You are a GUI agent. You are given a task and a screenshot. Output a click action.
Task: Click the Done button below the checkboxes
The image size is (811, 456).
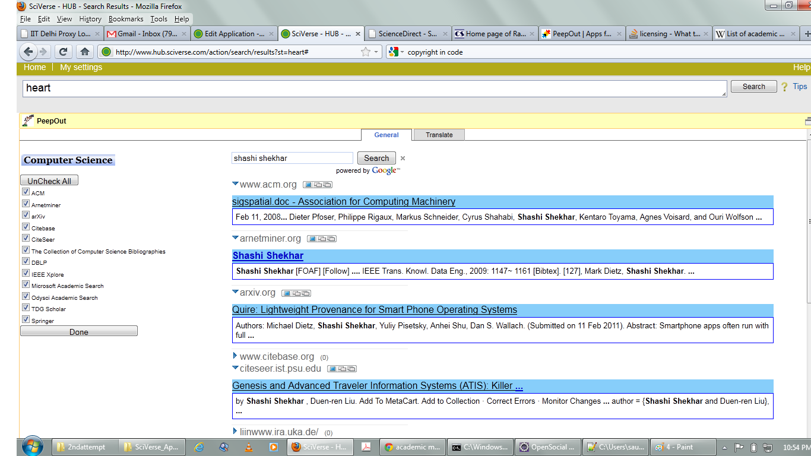79,331
